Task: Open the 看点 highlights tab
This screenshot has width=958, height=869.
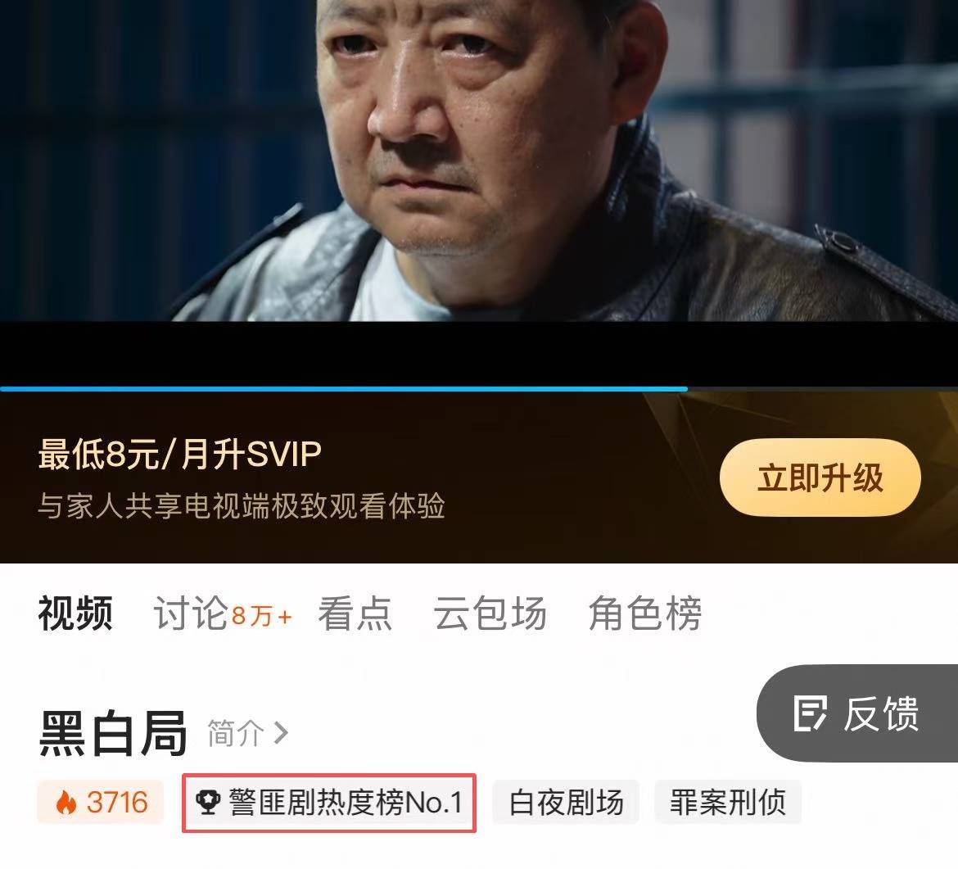Action: pos(355,613)
